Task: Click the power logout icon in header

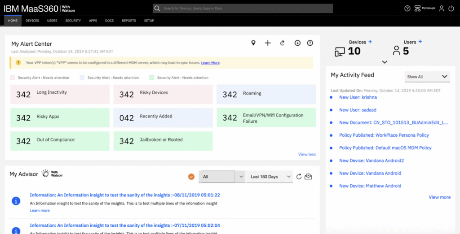Action: [x=451, y=9]
